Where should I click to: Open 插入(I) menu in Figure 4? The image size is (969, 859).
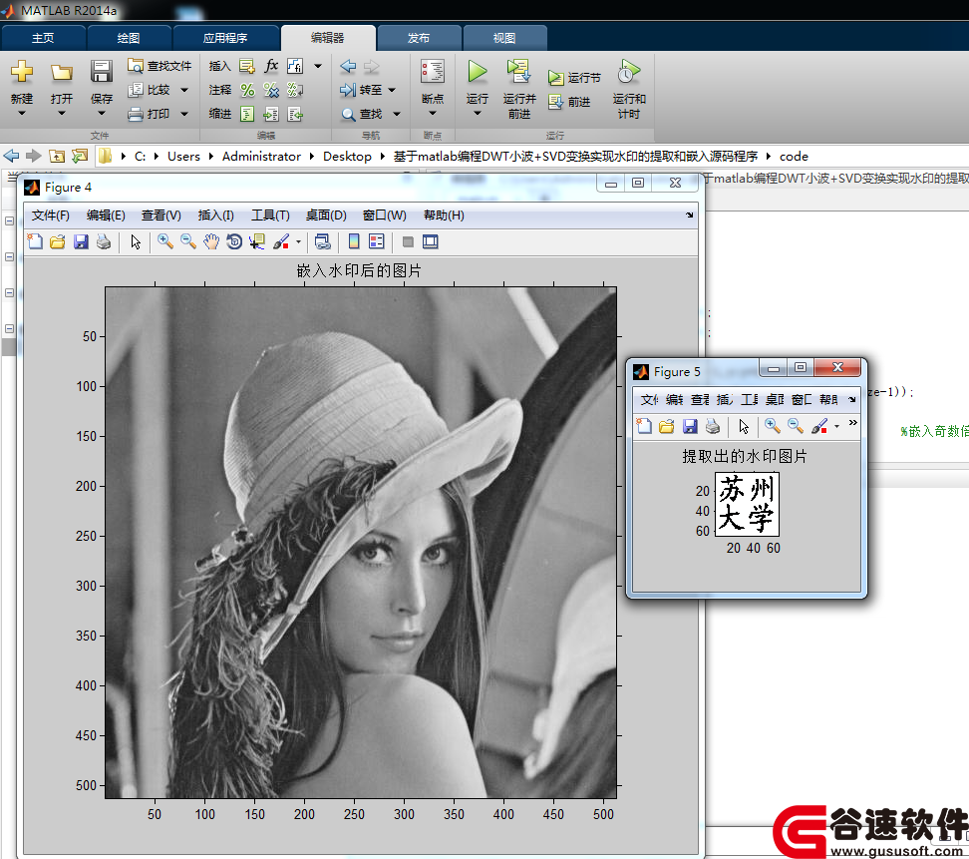(215, 215)
